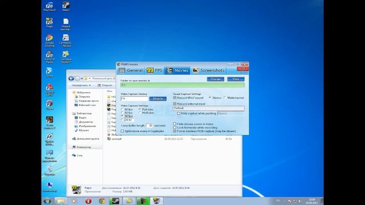
Task: Click the Change folder button
Action: click(x=216, y=79)
